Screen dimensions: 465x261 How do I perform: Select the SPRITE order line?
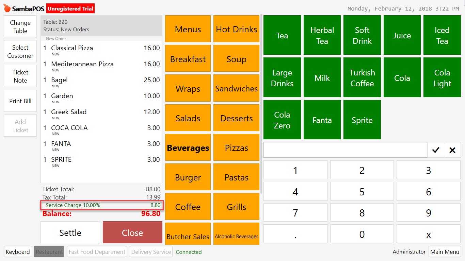[x=101, y=161]
